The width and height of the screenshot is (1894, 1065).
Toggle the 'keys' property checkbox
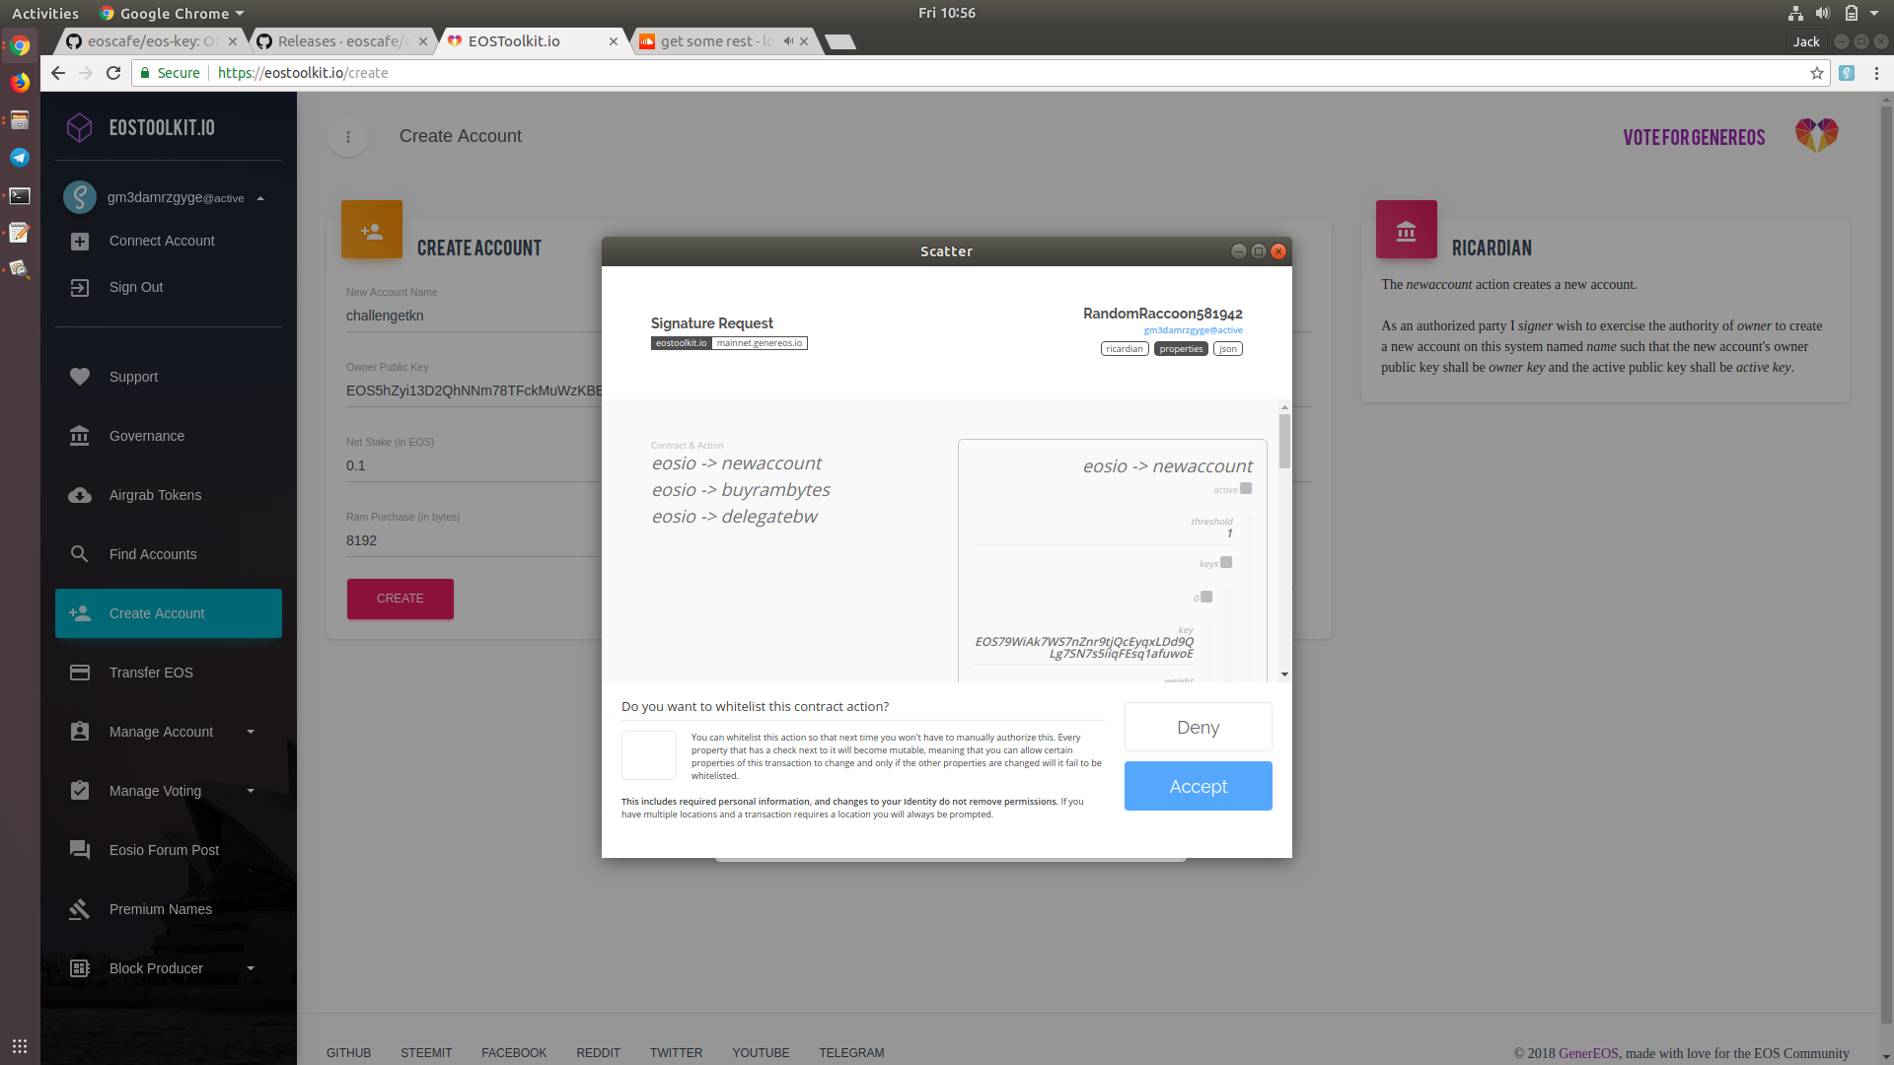(x=1226, y=562)
